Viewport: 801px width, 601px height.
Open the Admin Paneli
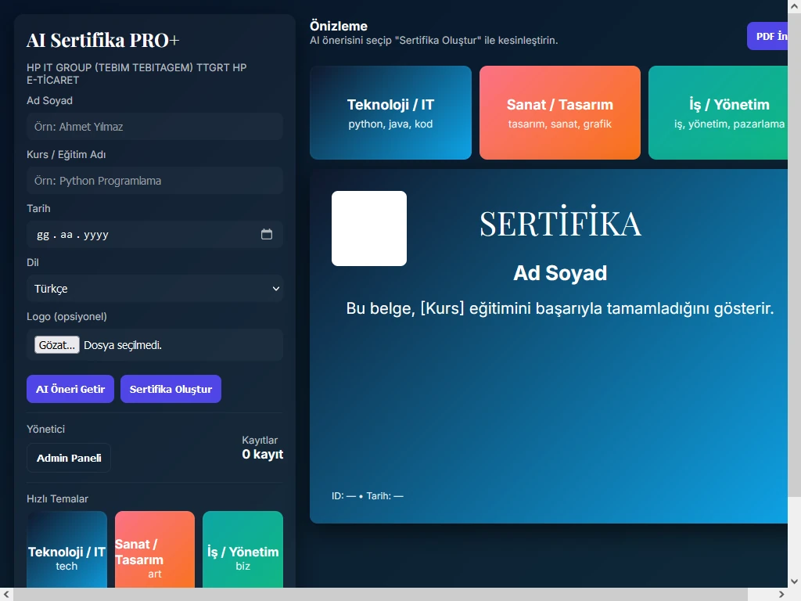tap(68, 458)
